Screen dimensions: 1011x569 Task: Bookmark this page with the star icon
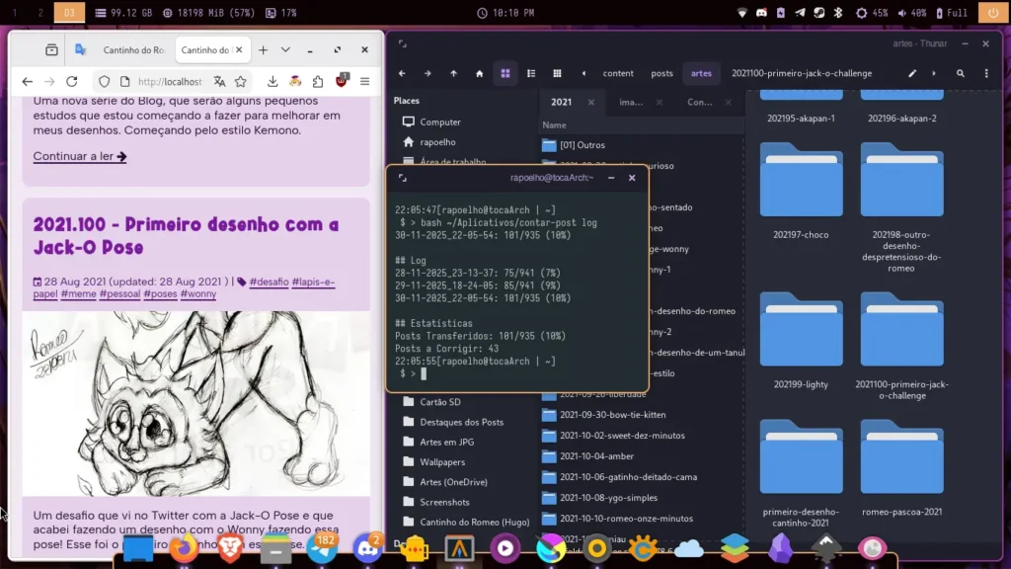click(241, 82)
